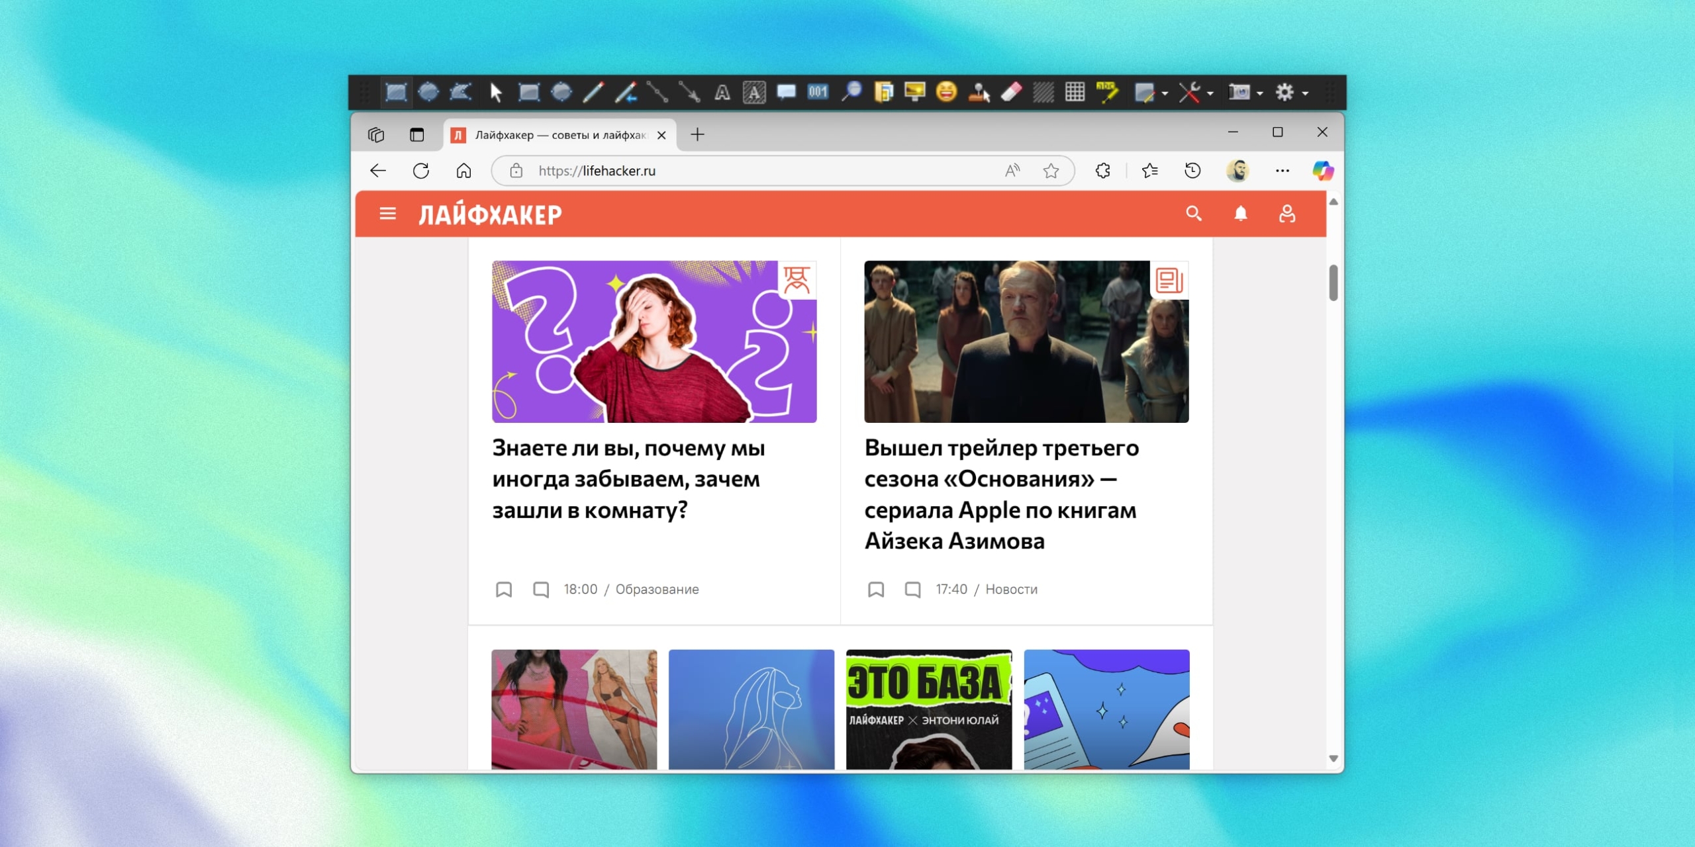Pick the ellipse drawing tool
The height and width of the screenshot is (847, 1695).
[x=561, y=92]
